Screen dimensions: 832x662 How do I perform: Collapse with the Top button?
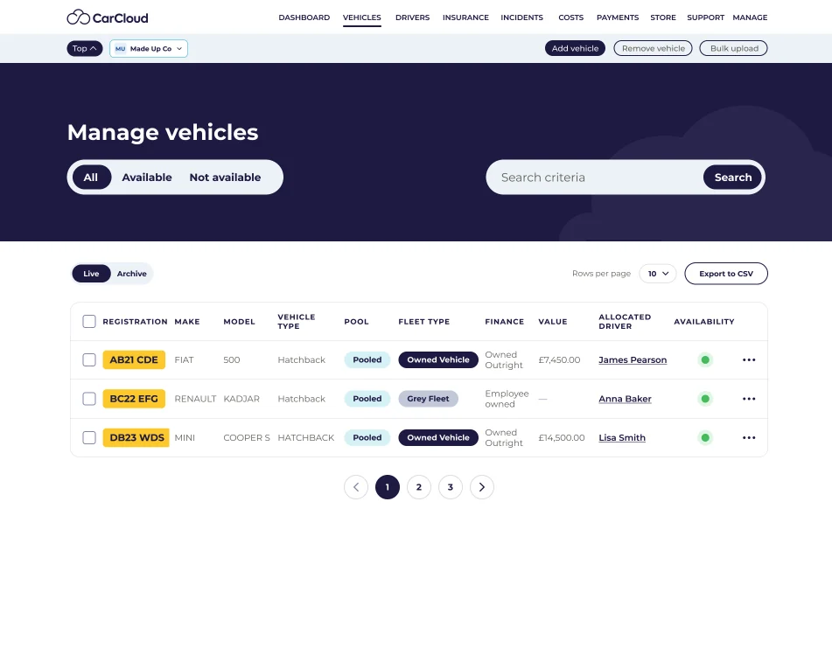[x=84, y=48]
